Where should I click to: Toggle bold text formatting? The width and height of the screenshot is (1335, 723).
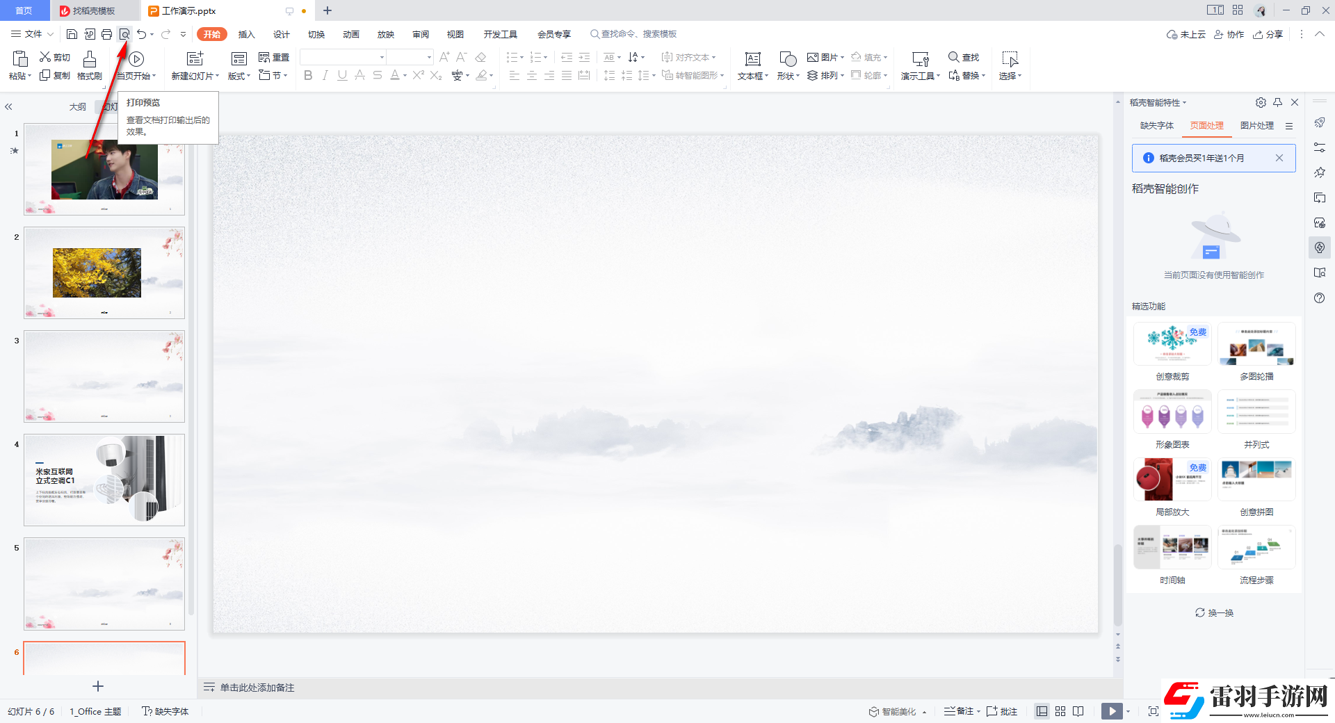click(x=308, y=75)
